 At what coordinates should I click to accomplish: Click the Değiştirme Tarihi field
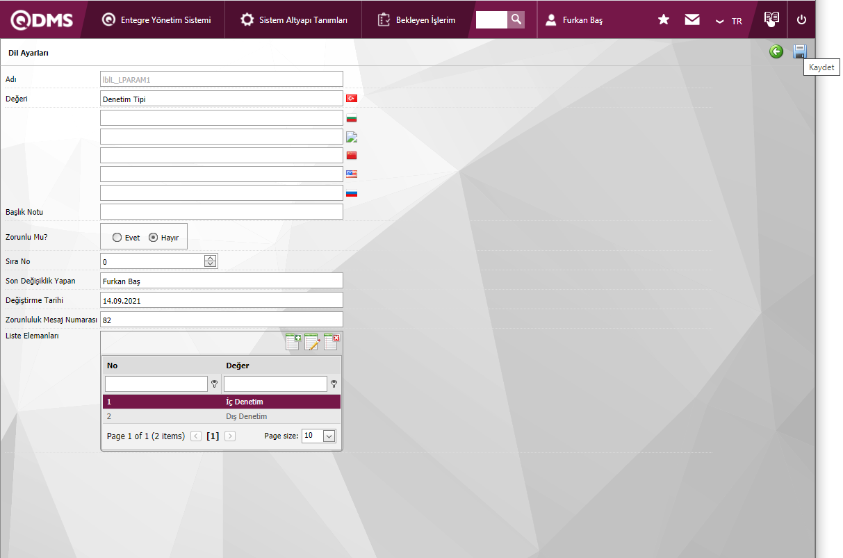(x=222, y=300)
